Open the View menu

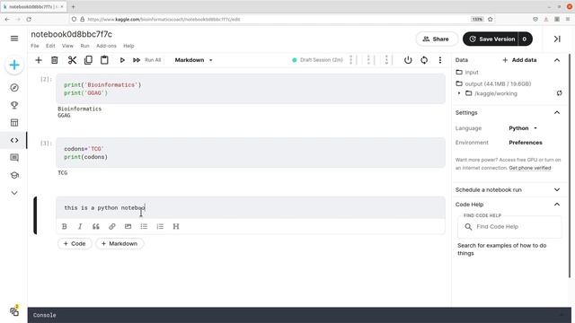point(67,46)
